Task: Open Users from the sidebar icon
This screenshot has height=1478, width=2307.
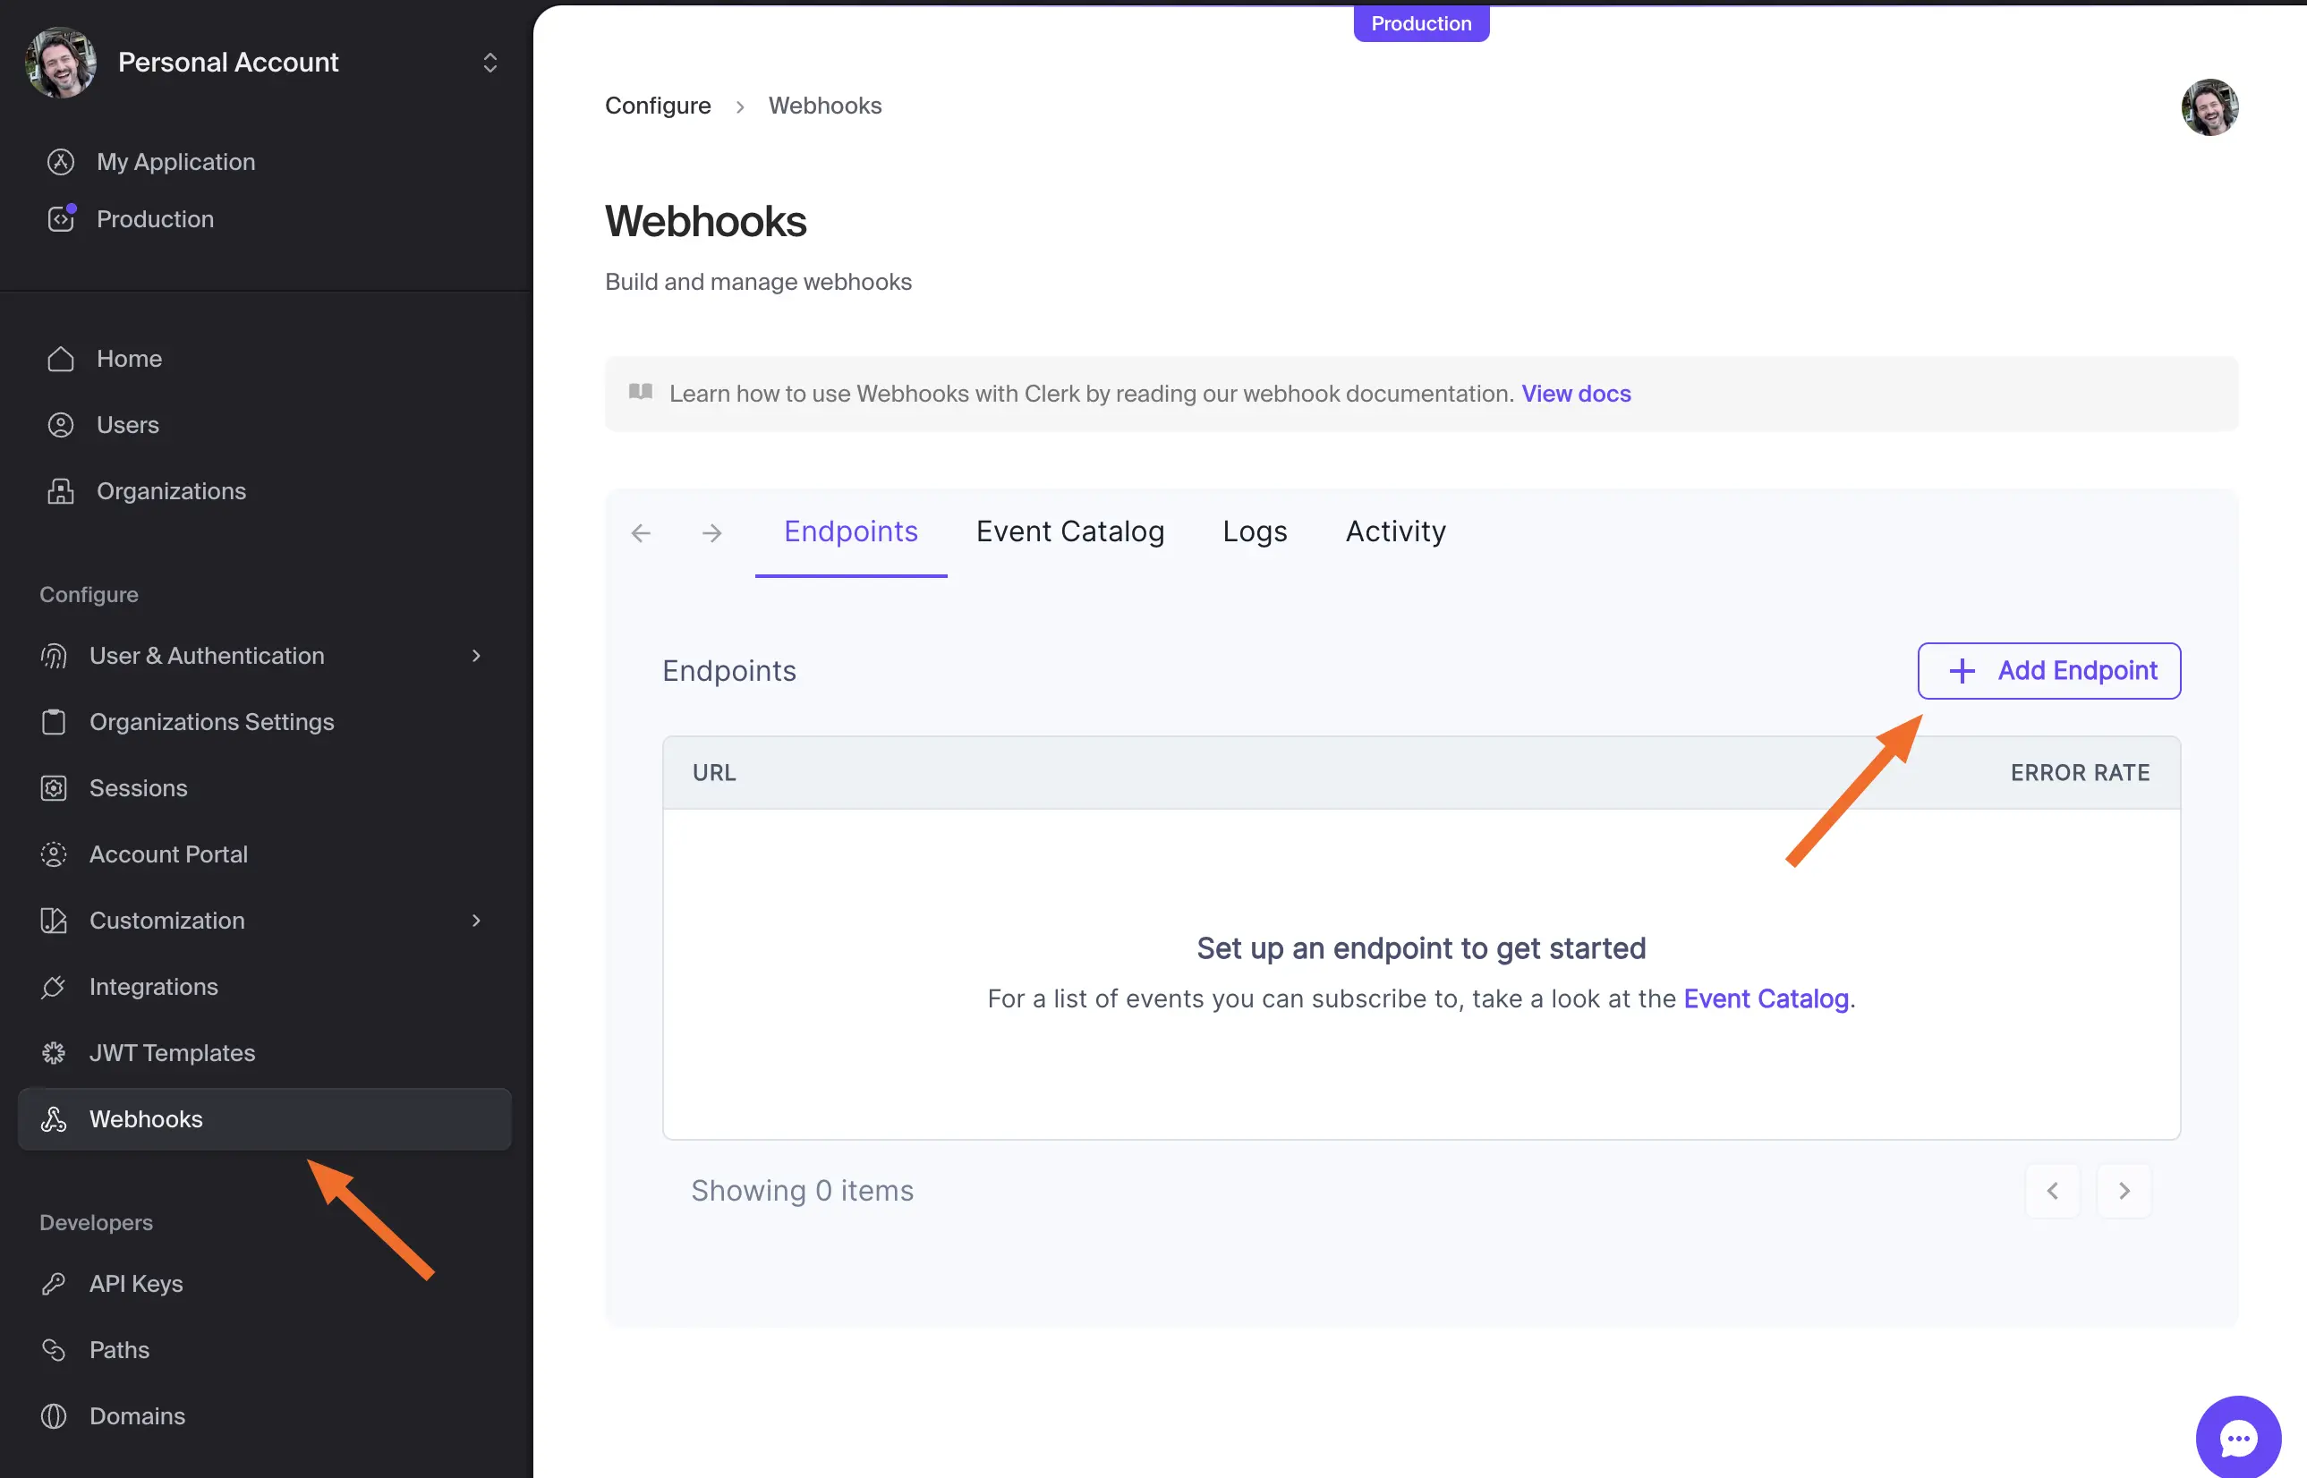Action: (61, 424)
